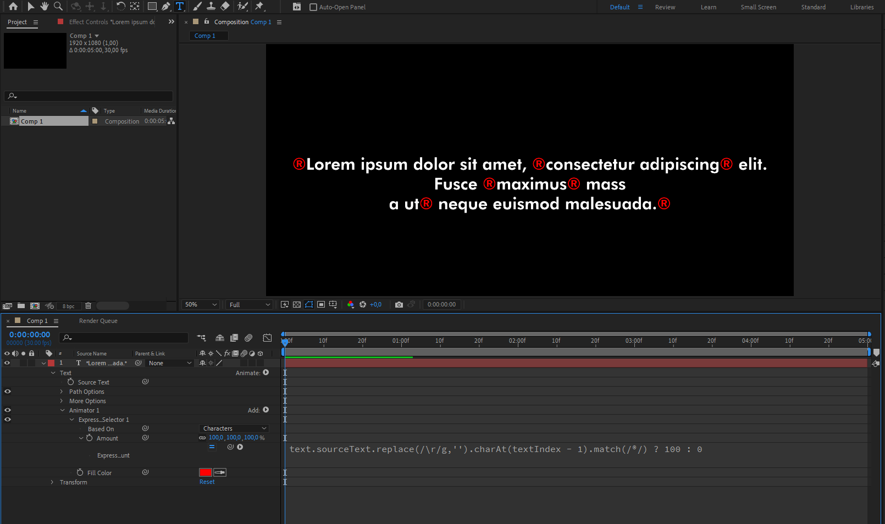Click the Reset link under Fill Color
The image size is (885, 524).
pyautogui.click(x=207, y=482)
